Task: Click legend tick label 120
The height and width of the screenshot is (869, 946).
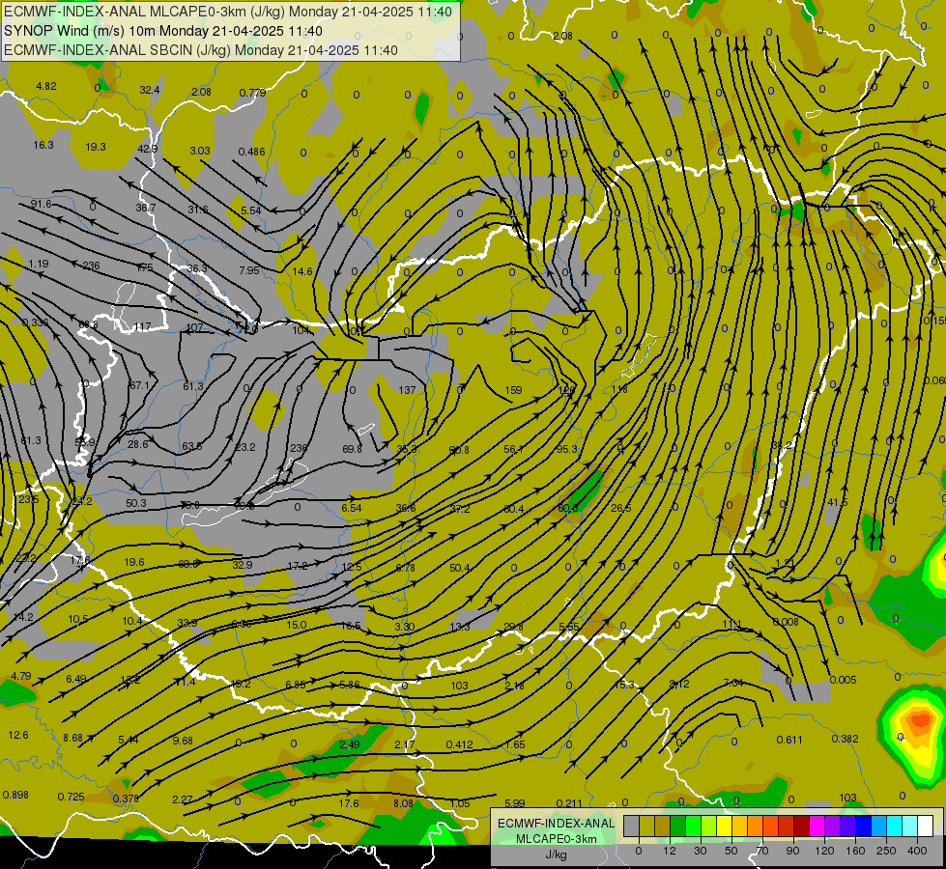Action: coord(825,851)
